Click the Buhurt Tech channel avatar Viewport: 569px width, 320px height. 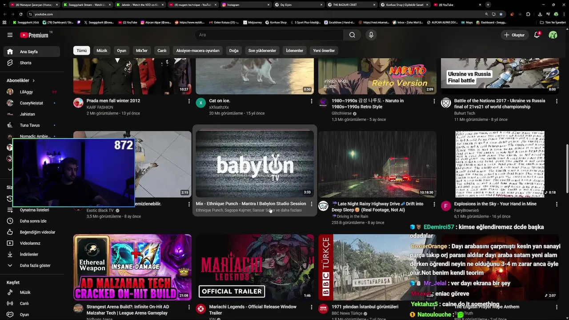click(x=445, y=103)
